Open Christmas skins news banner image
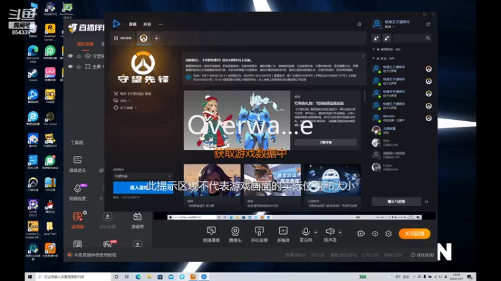Screen dimensions: 501x281 click(x=237, y=120)
